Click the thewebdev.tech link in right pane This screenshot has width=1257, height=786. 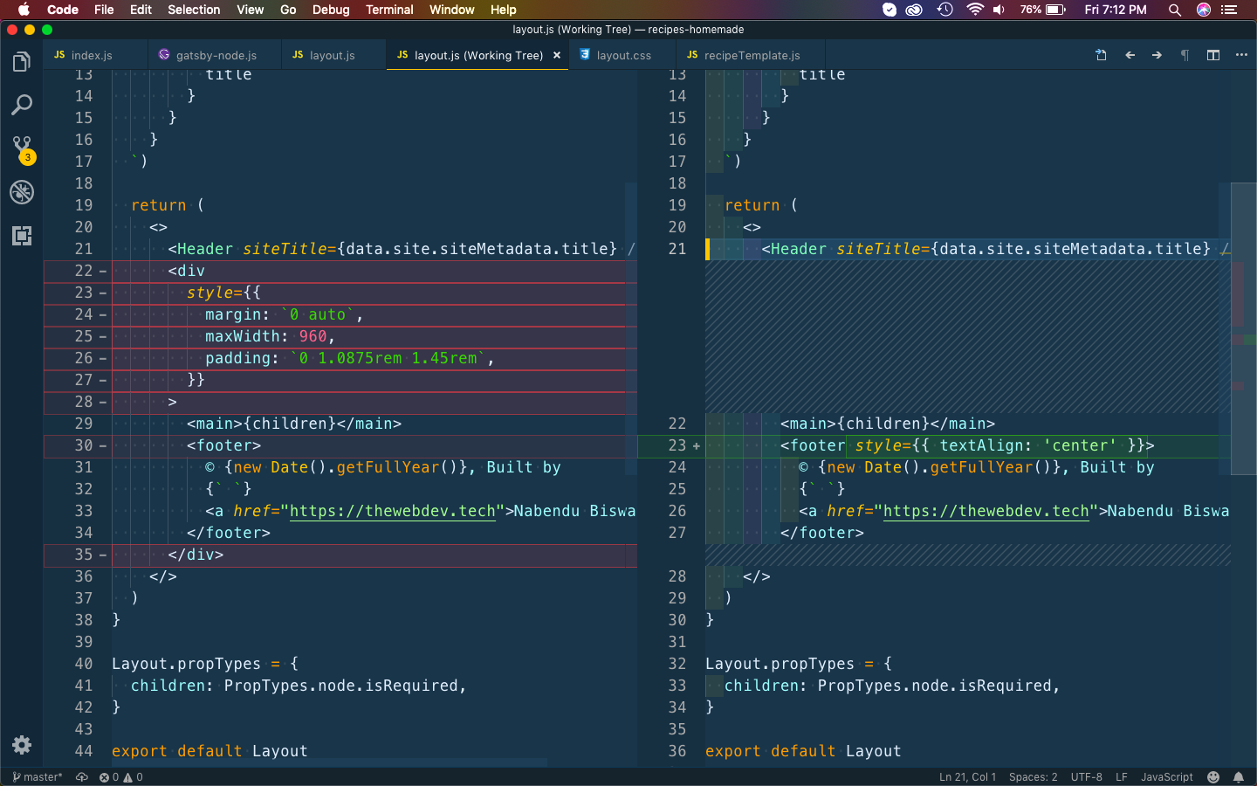(986, 511)
